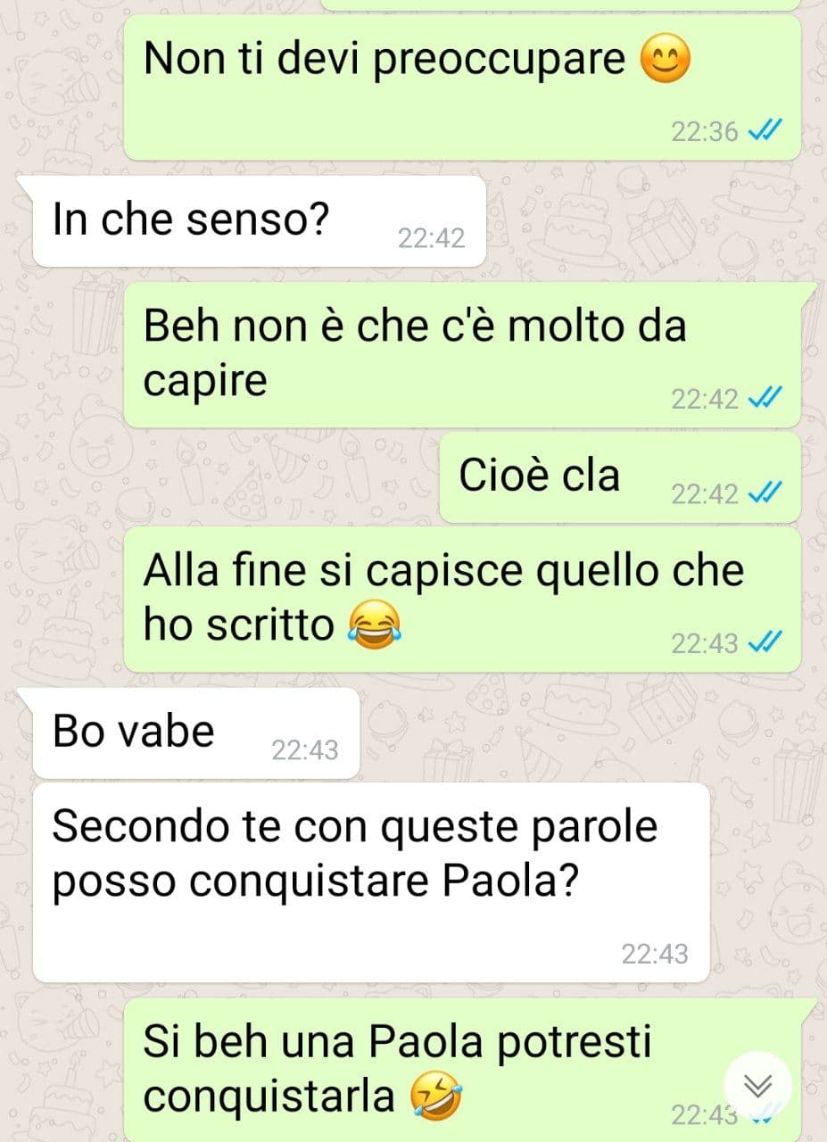Tap the 22:43 timestamp under the Paola question
The width and height of the screenshot is (827, 1142).
click(655, 954)
